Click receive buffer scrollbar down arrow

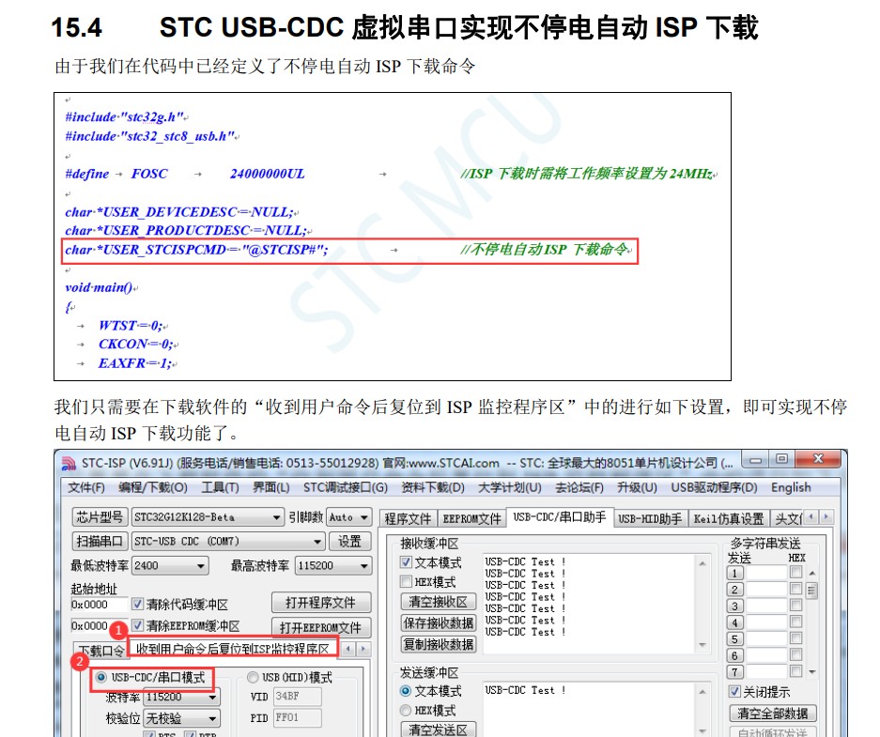(702, 646)
